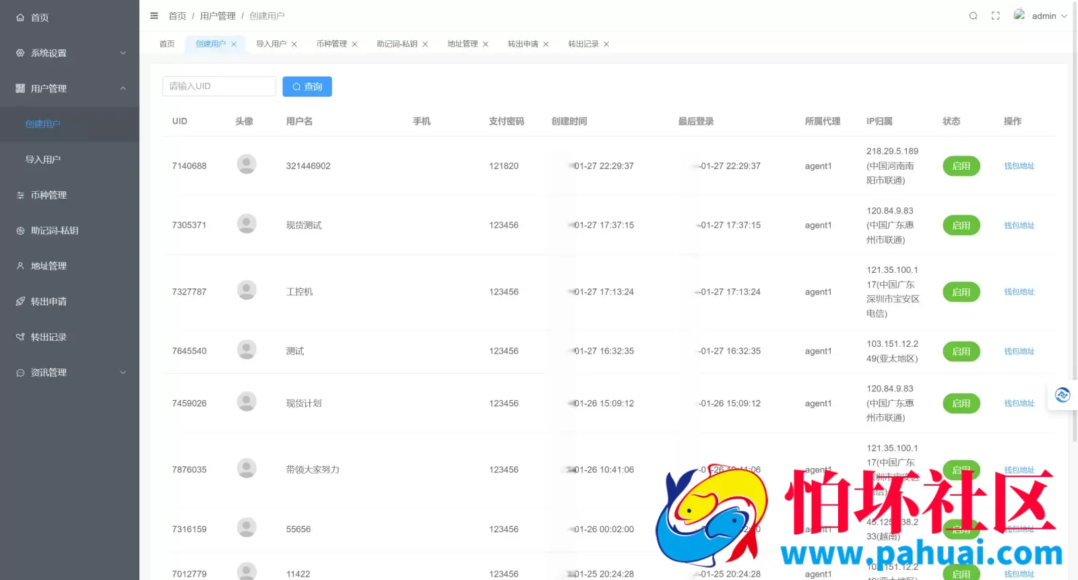The height and width of the screenshot is (580, 1078).
Task: Open the admin account dropdown
Action: (x=1049, y=16)
